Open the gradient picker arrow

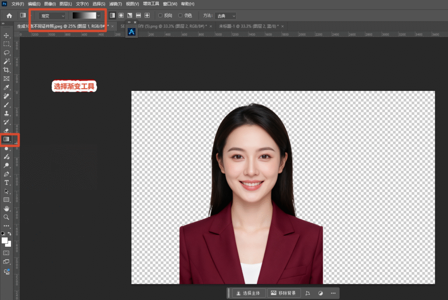[98, 16]
